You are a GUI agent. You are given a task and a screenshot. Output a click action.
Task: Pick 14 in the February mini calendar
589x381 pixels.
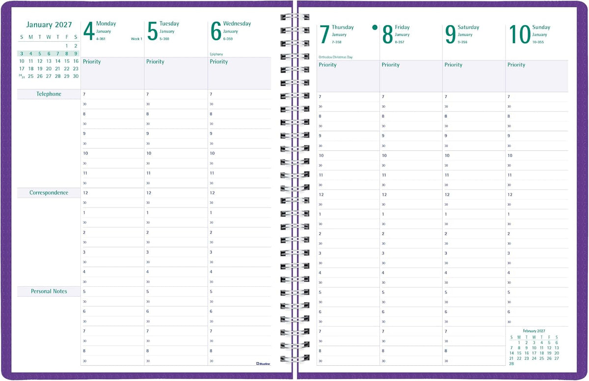pyautogui.click(x=511, y=353)
